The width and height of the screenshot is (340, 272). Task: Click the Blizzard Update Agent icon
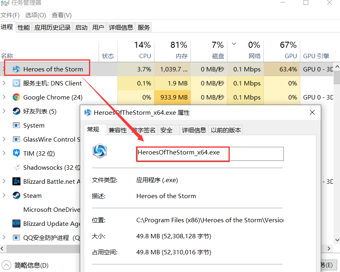[x=16, y=223]
